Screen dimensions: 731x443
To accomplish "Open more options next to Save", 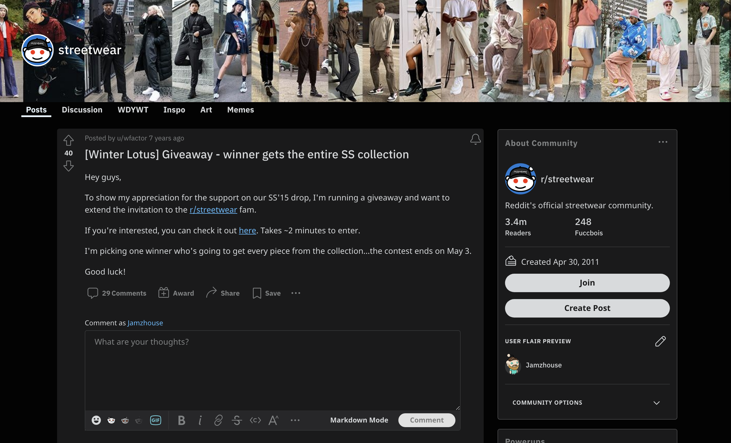I will pyautogui.click(x=295, y=293).
